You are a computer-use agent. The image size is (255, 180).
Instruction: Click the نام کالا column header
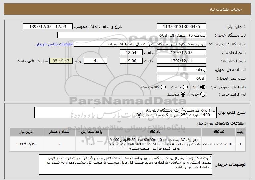tap(155, 132)
